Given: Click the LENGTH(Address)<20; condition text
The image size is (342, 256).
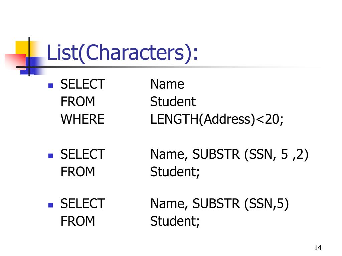Looking at the screenshot, I should (217, 120).
